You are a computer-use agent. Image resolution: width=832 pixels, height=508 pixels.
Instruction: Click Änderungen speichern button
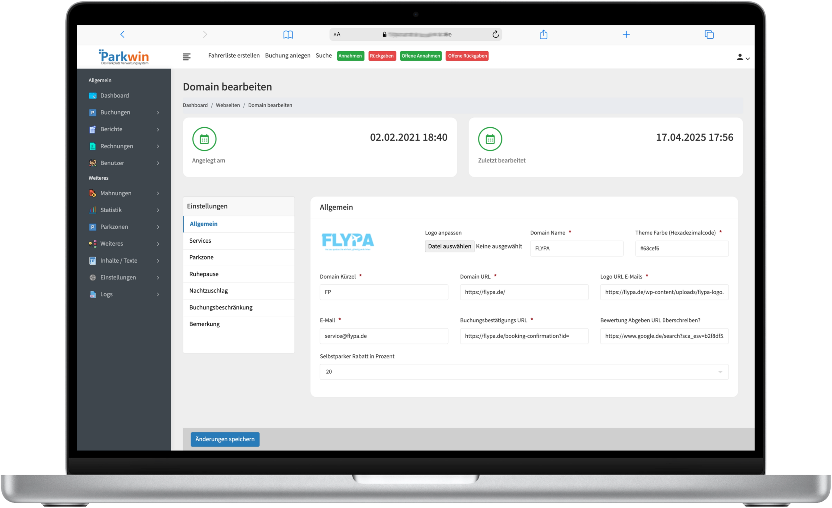(225, 439)
